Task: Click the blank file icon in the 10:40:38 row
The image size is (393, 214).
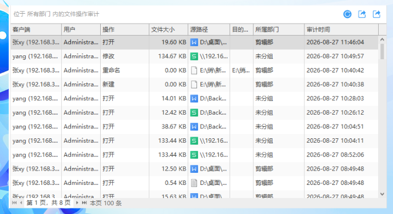Action: (194, 85)
